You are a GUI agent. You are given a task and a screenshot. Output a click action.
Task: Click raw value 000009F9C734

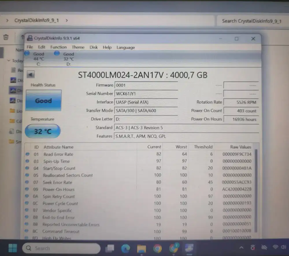[x=237, y=154]
